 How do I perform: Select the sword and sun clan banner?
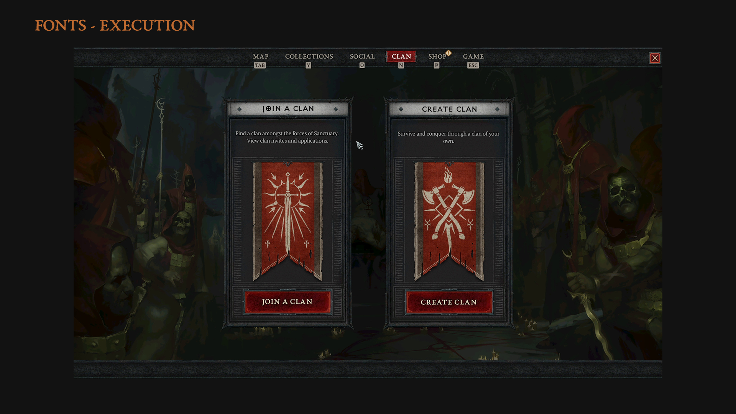pyautogui.click(x=287, y=221)
